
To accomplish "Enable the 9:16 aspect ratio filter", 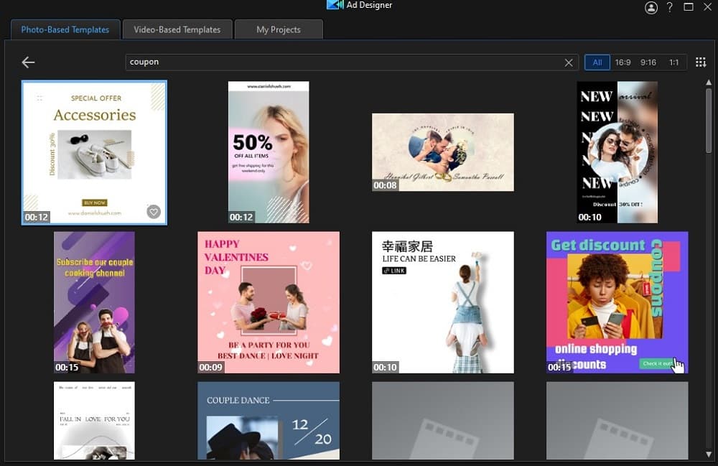I will (648, 62).
